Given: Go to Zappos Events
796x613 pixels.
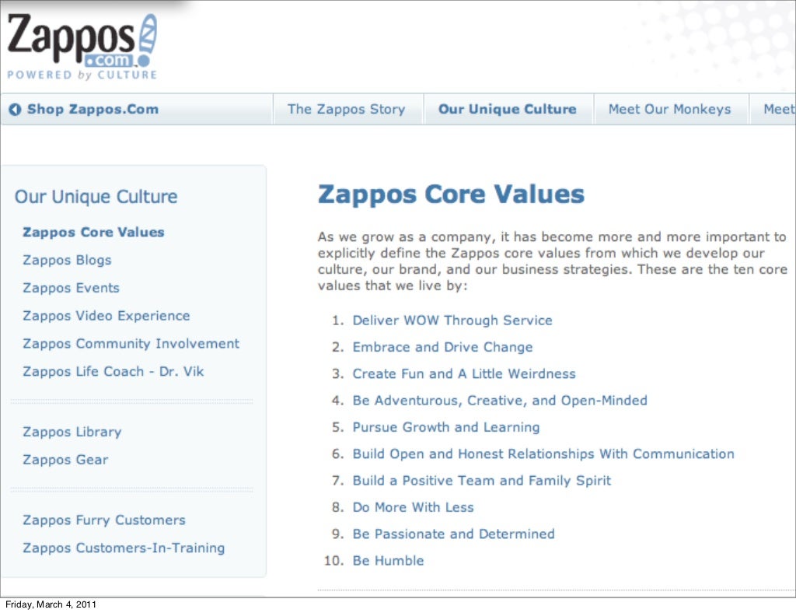Looking at the screenshot, I should tap(71, 288).
